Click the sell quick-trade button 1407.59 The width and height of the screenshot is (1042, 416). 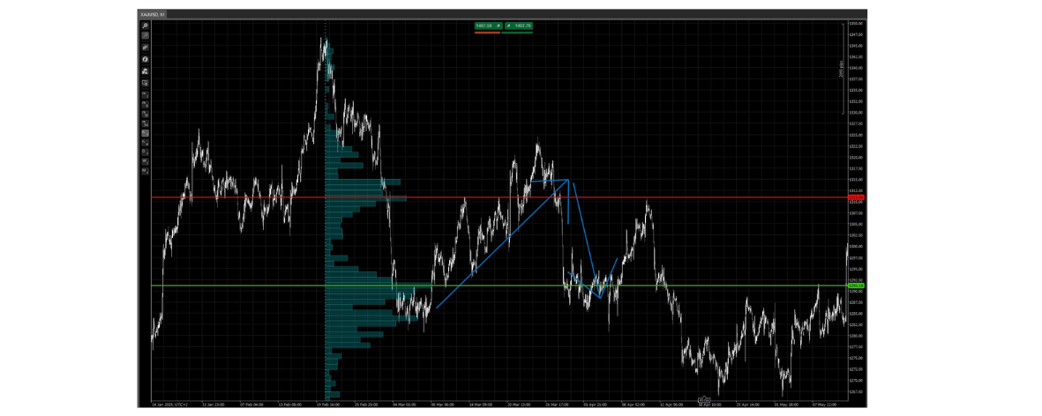pos(487,26)
